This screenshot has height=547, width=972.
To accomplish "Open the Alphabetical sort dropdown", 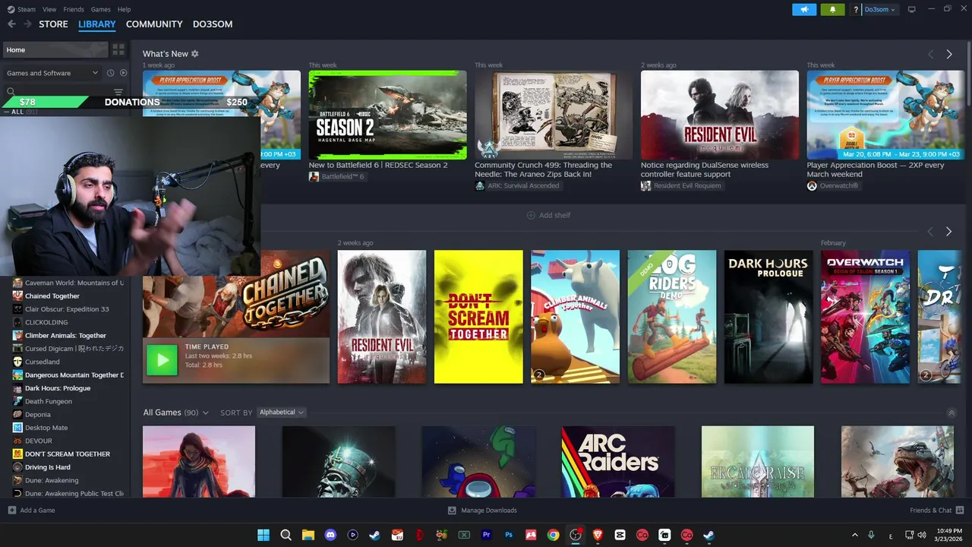I will pyautogui.click(x=282, y=413).
